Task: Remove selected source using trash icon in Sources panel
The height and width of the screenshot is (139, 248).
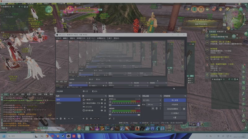Action: coord(87,119)
